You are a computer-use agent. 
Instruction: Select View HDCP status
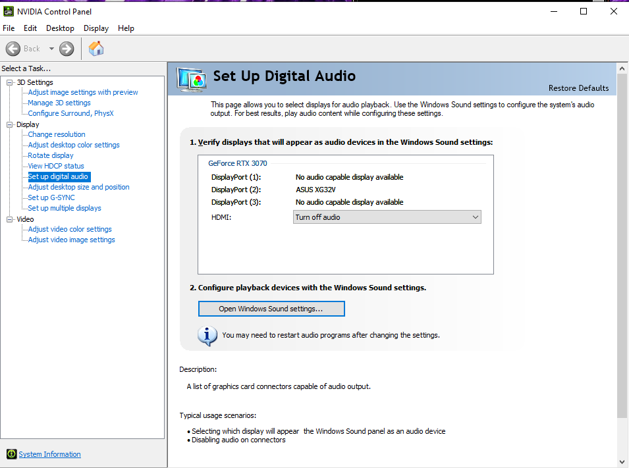(x=56, y=166)
